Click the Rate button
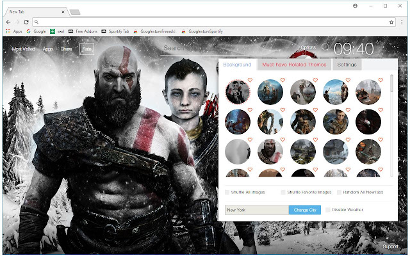 tap(87, 49)
